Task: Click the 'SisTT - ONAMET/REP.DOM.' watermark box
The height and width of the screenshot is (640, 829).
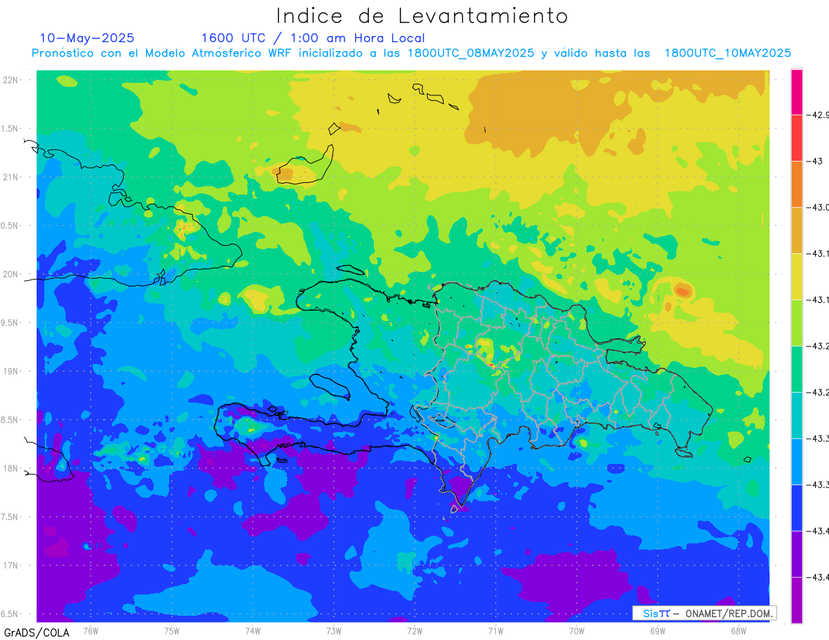Action: coord(704,613)
